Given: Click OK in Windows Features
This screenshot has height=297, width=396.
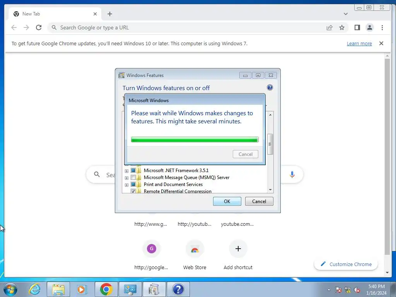Looking at the screenshot, I should coord(227,201).
